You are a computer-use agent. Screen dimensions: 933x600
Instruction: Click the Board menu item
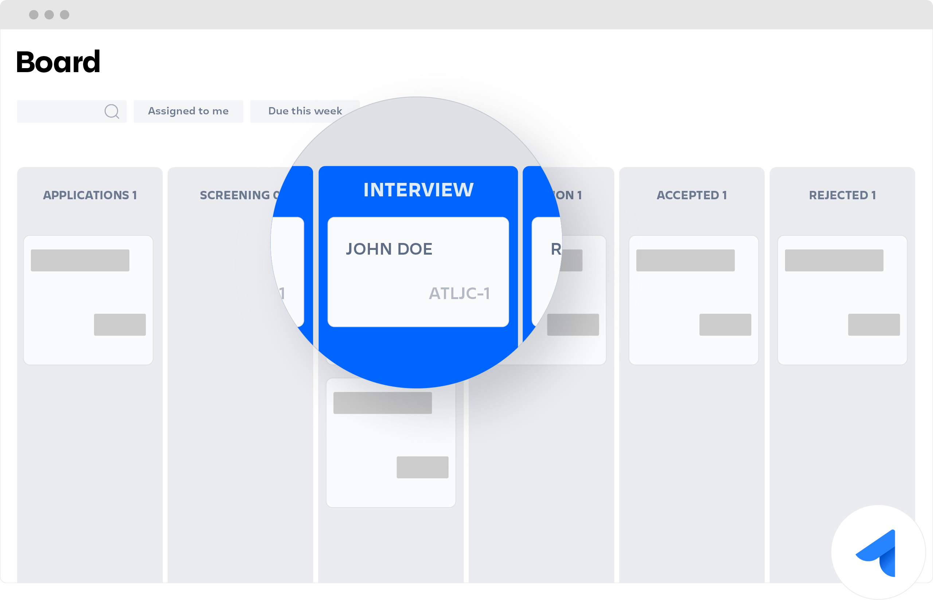(x=57, y=61)
